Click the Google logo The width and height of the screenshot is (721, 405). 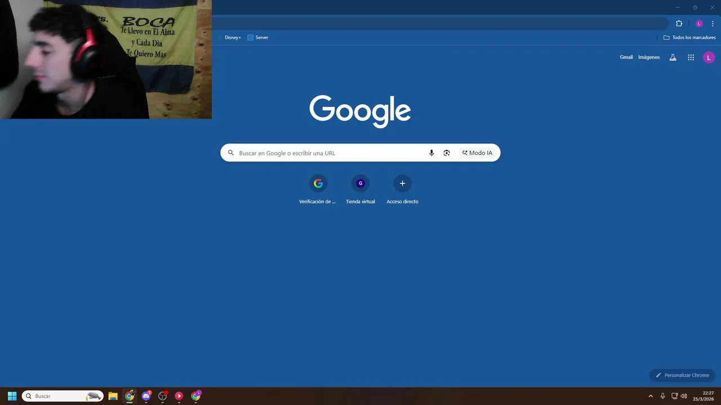pos(360,111)
